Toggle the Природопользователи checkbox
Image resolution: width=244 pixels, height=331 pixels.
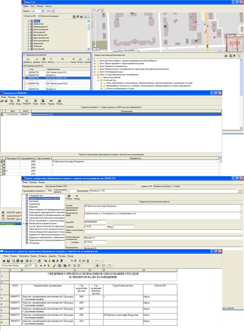[x=24, y=55]
